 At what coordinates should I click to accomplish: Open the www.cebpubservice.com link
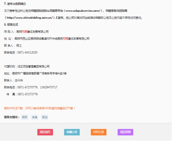point(83,11)
